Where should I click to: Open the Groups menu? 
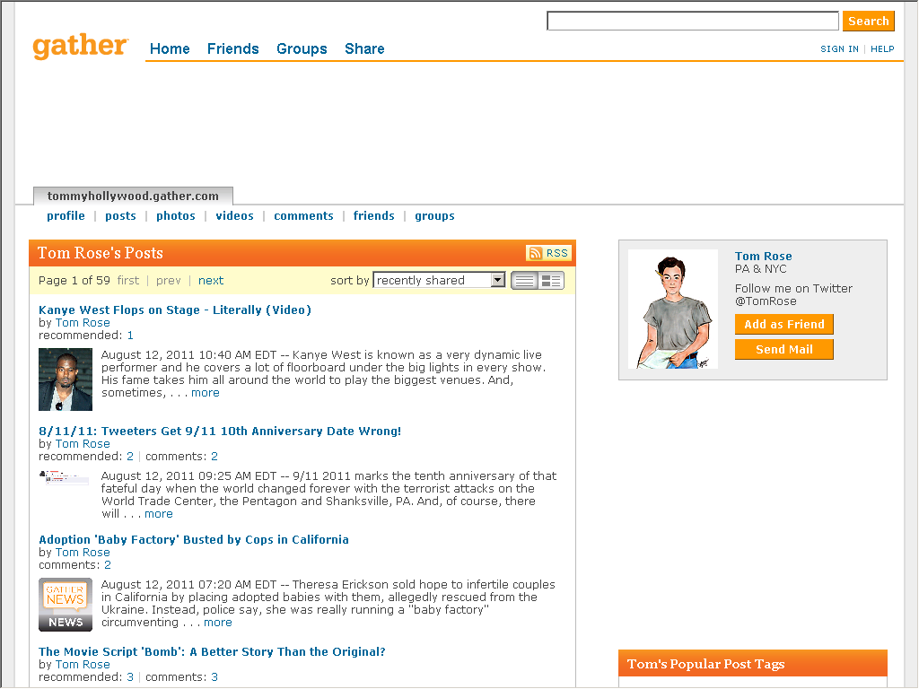tap(302, 48)
